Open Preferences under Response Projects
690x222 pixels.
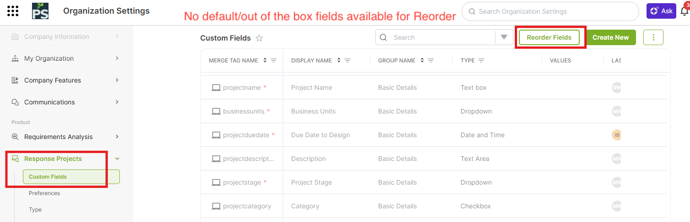coord(44,193)
